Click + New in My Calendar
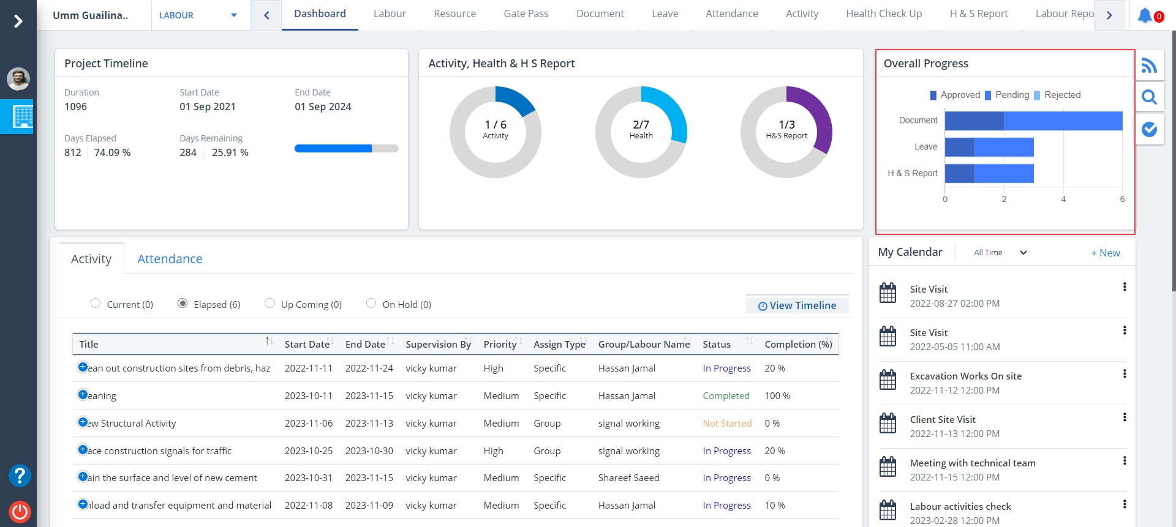This screenshot has height=527, width=1176. (x=1105, y=253)
